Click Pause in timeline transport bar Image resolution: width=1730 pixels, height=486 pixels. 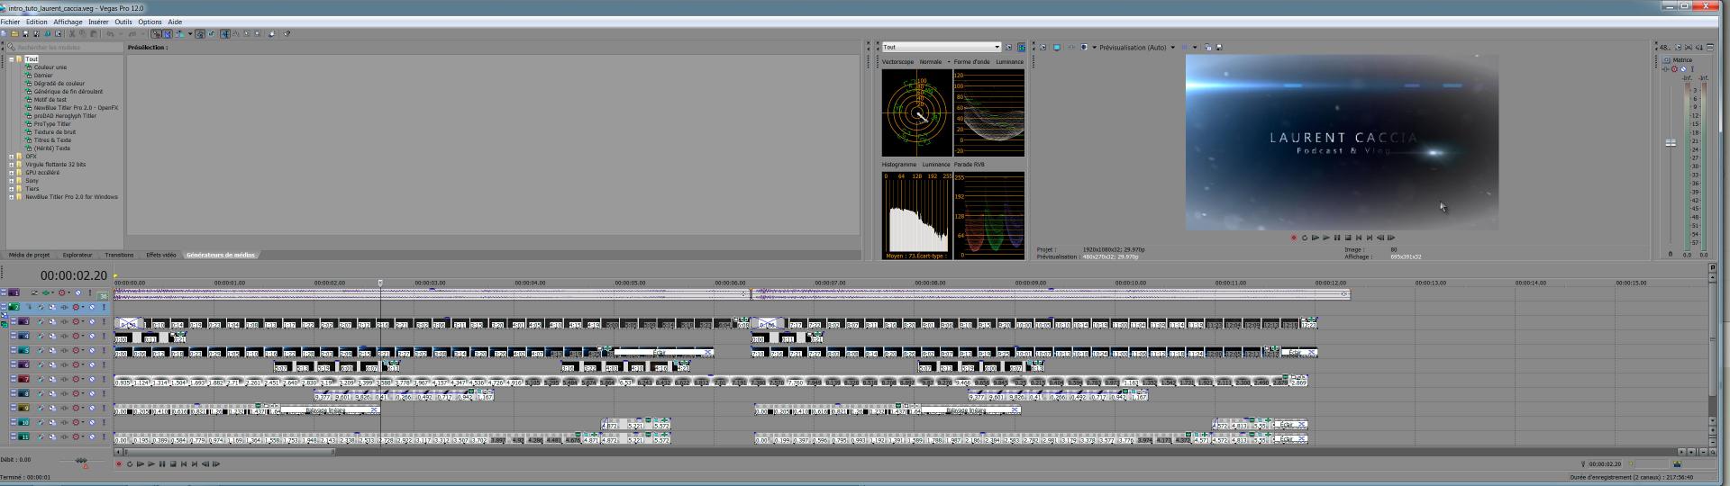(161, 464)
